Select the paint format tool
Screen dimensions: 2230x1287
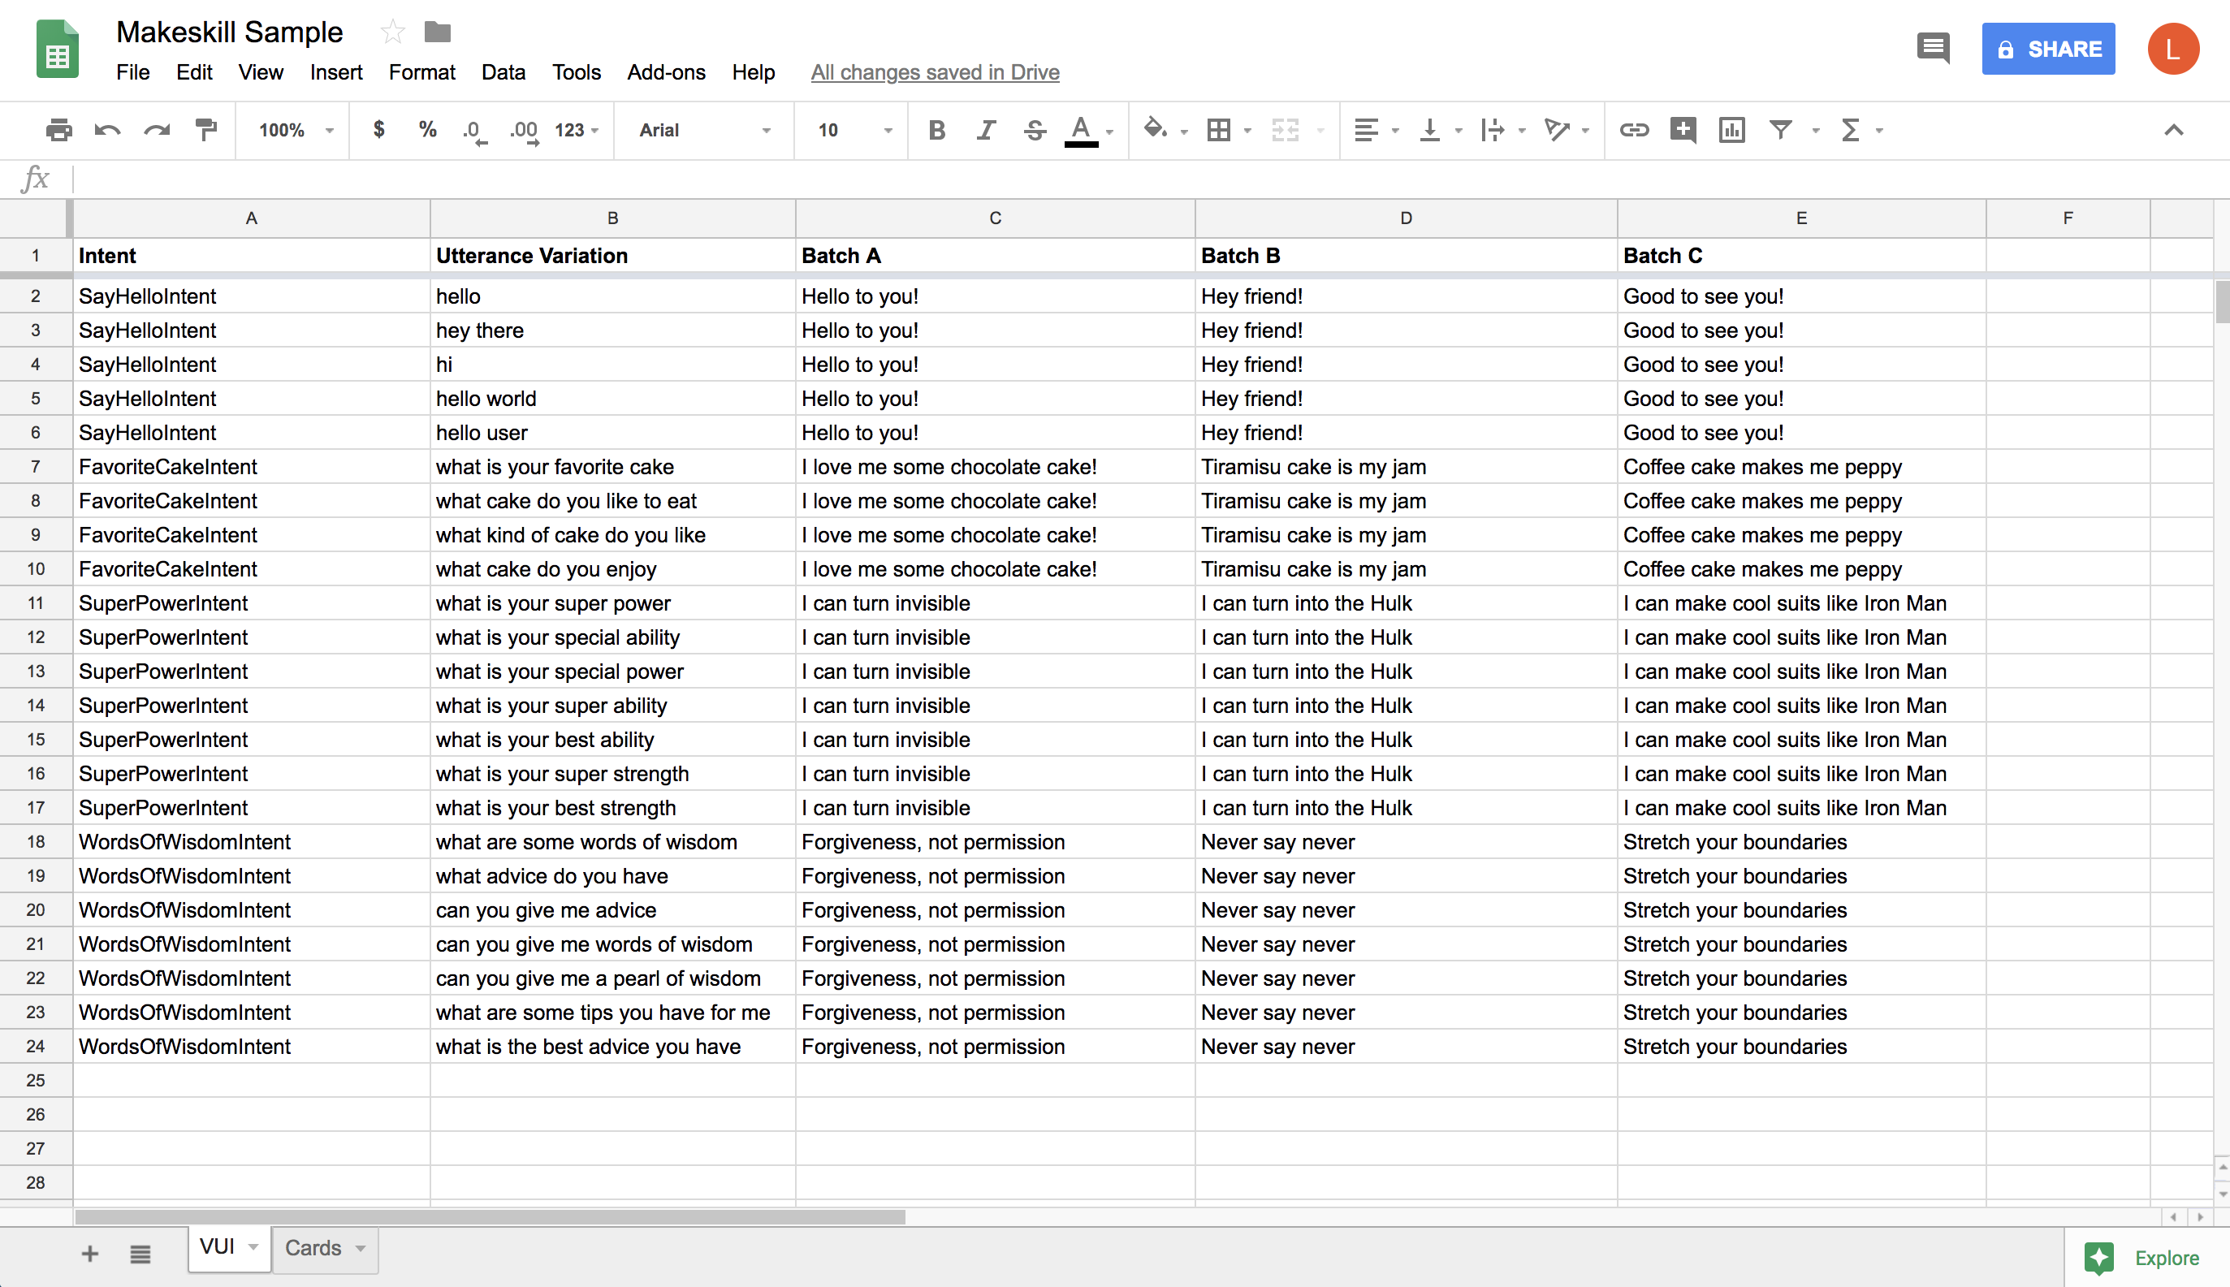click(206, 130)
